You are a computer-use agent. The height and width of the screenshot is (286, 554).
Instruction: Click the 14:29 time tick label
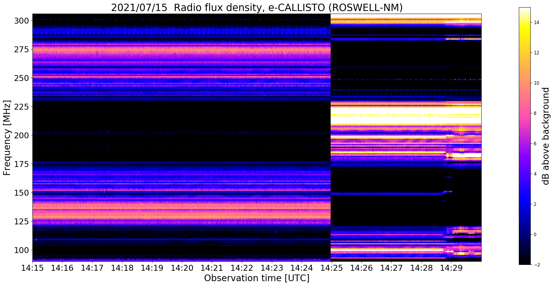451,268
